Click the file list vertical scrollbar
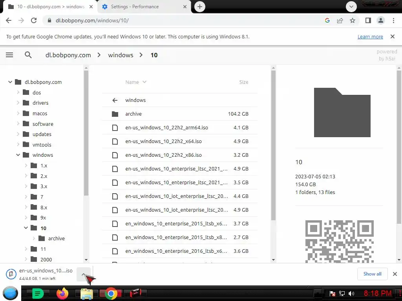 point(273,145)
